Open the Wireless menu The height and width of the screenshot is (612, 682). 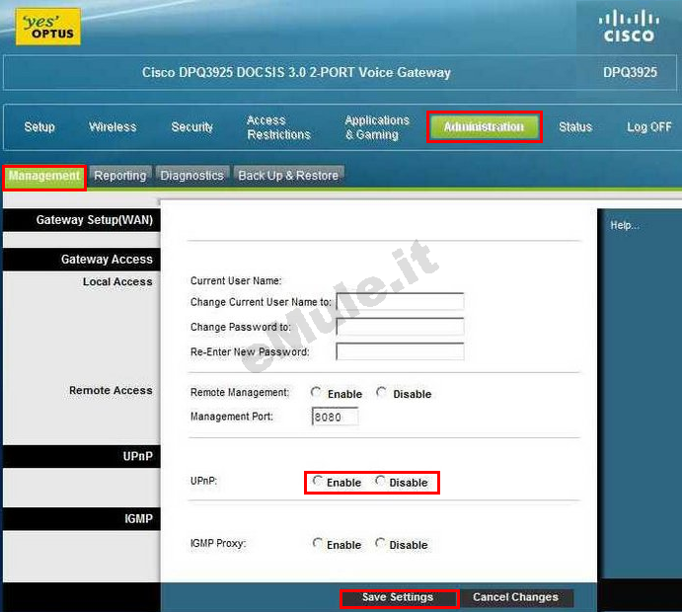113,127
